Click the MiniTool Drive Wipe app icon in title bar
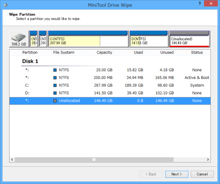220x184 pixels. 6,5
